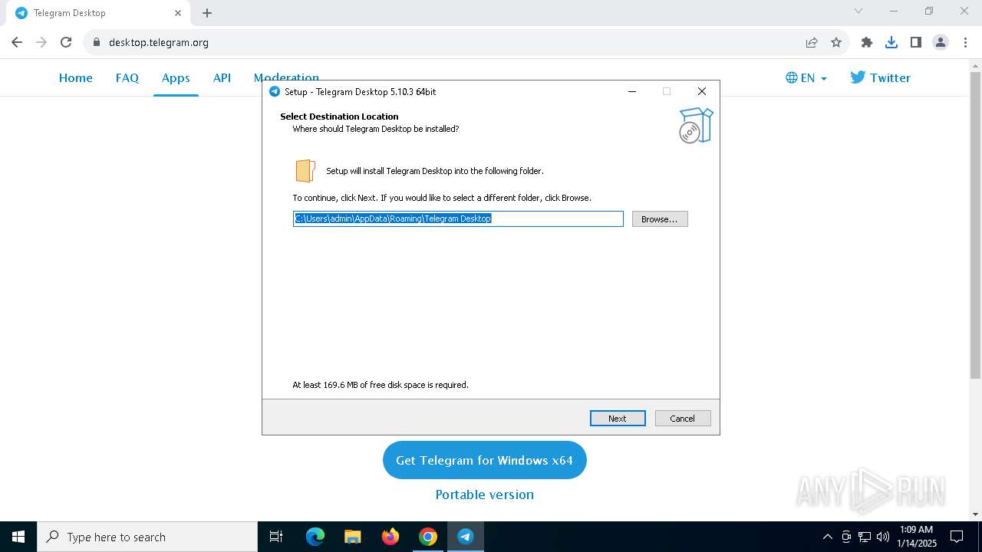Open the notification center
Image resolution: width=982 pixels, height=552 pixels.
point(957,537)
